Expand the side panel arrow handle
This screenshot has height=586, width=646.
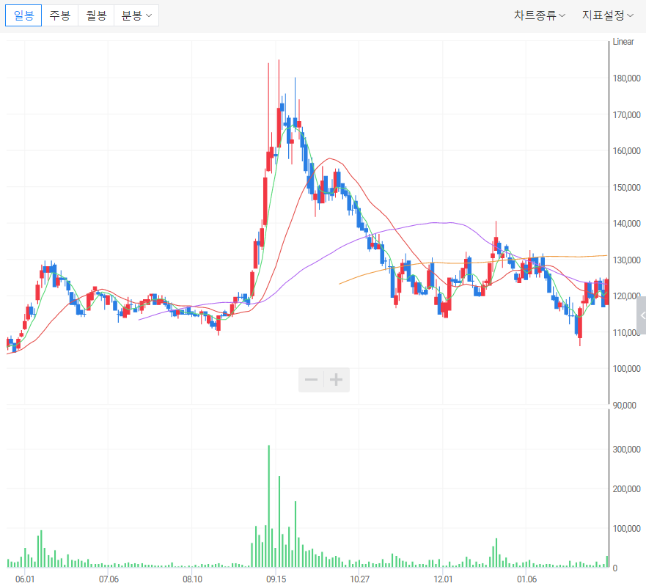pyautogui.click(x=642, y=315)
